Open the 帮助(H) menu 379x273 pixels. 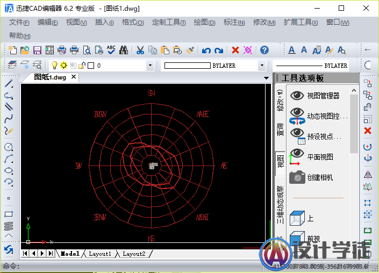coord(19,36)
